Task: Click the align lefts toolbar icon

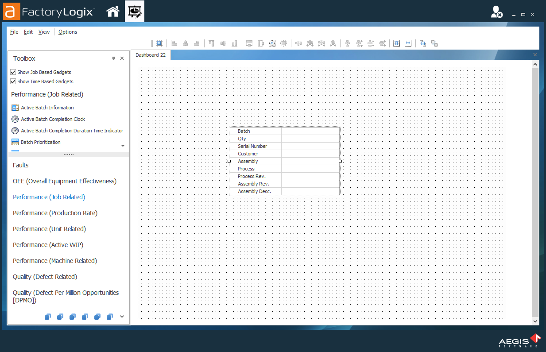Action: pos(174,43)
